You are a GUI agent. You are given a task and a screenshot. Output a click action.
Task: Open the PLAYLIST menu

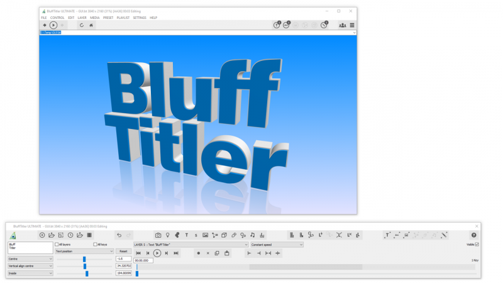coord(123,18)
